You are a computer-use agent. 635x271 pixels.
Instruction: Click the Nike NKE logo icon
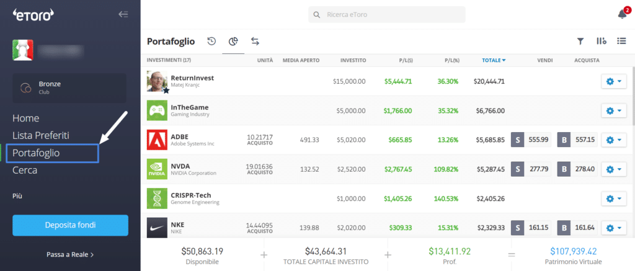(157, 228)
